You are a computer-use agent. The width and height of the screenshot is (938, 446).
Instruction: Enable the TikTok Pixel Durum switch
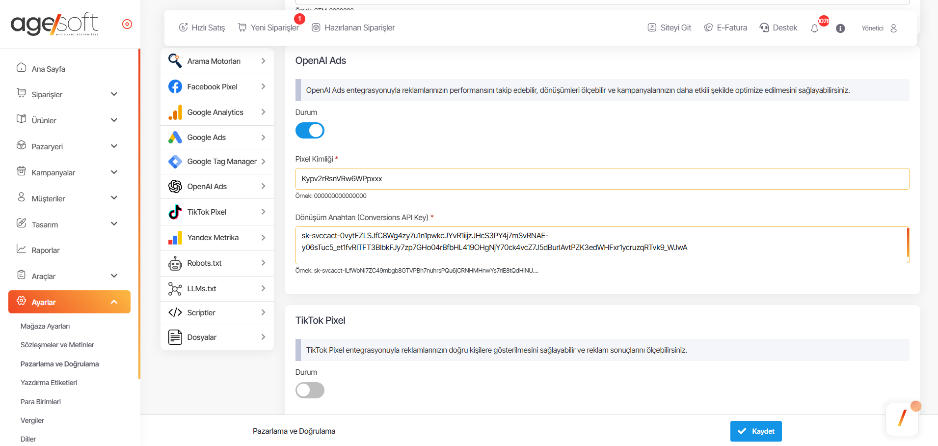pos(310,390)
